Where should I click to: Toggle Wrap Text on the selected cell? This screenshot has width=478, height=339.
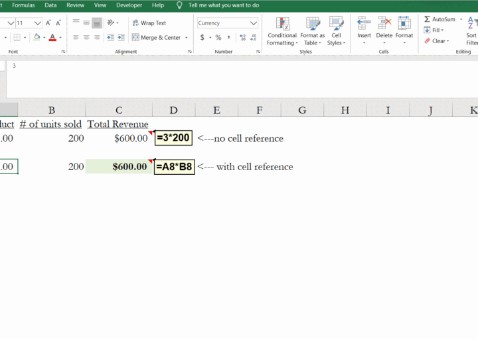pos(149,23)
